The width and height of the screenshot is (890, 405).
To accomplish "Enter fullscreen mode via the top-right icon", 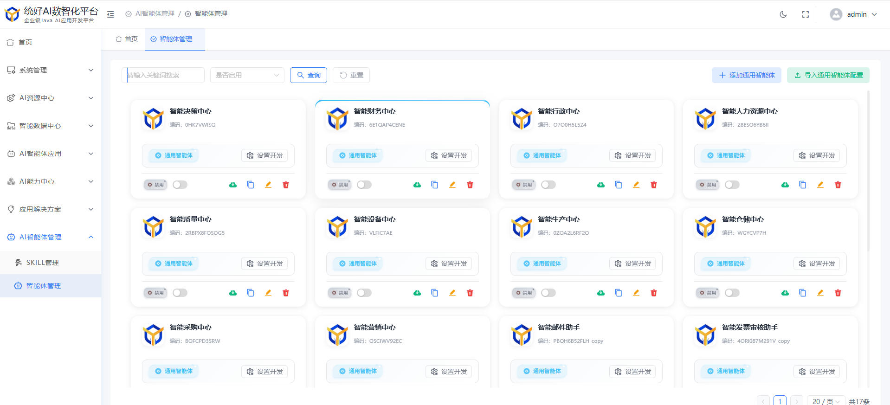I will coord(806,14).
